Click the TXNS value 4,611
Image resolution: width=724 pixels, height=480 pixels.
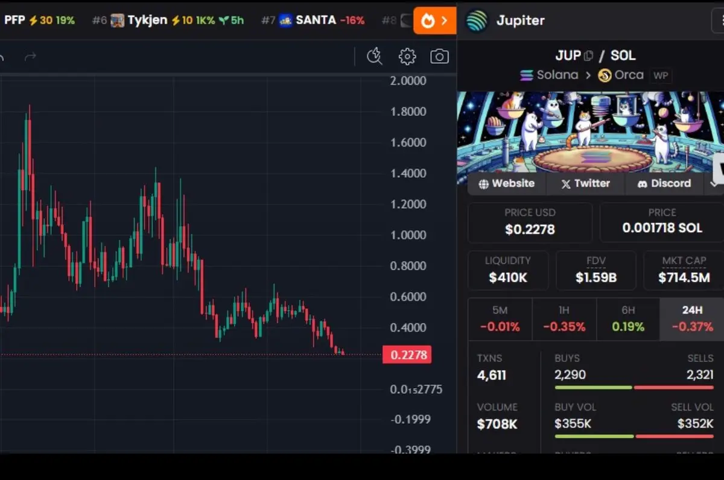492,375
